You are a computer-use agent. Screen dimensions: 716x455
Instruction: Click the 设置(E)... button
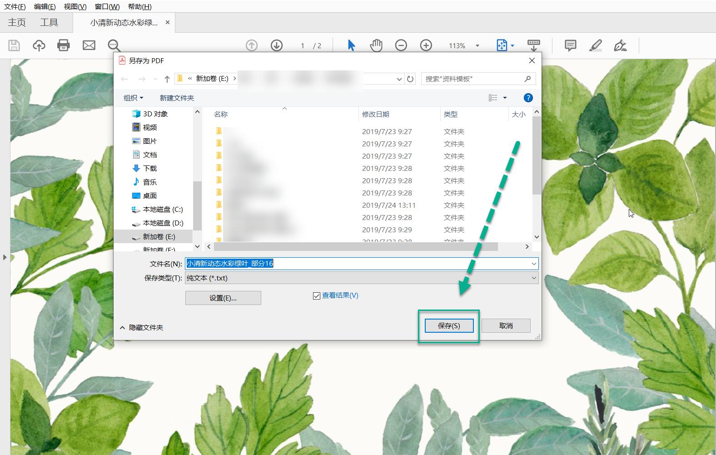(x=223, y=298)
